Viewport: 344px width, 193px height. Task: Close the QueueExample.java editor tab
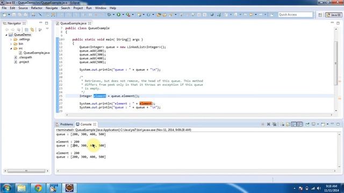click(x=90, y=23)
